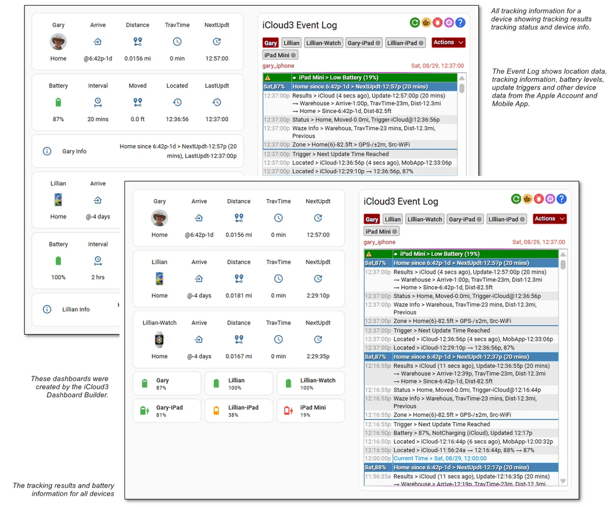
Task: Select the Gary tab in the front Event Log
Action: [372, 219]
